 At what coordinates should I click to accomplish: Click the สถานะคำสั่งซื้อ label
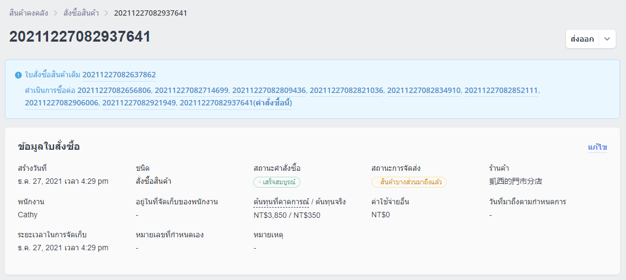(x=277, y=168)
